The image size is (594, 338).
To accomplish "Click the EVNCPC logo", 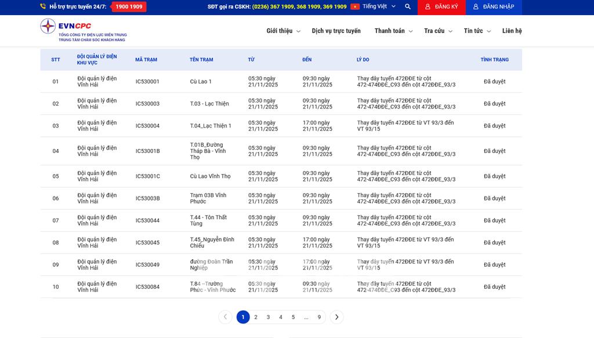I will (x=83, y=30).
